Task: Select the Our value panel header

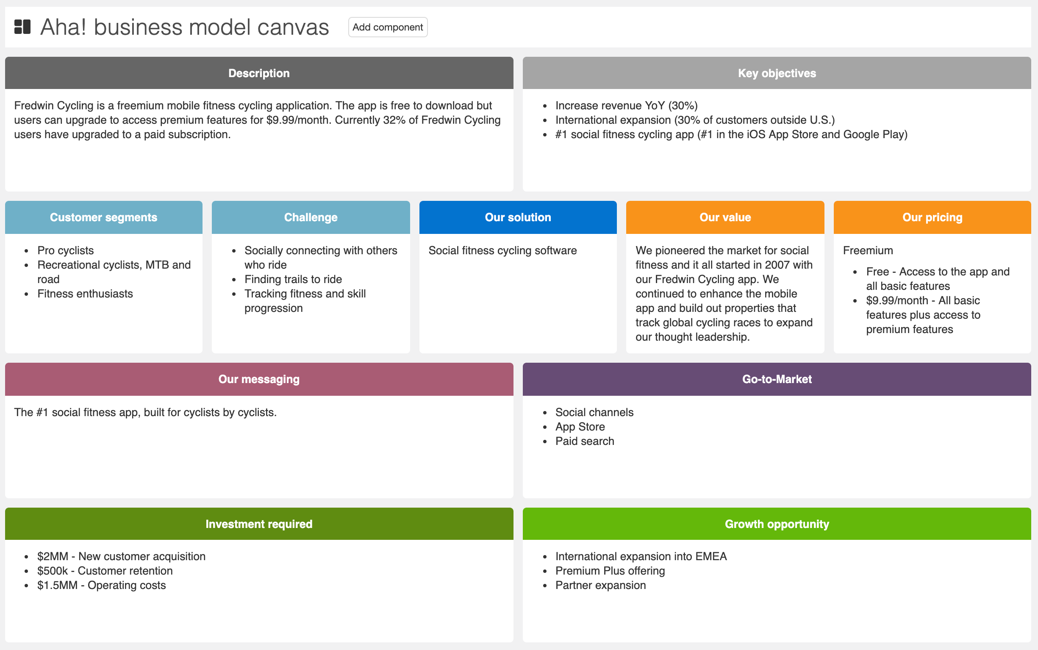Action: pos(724,217)
